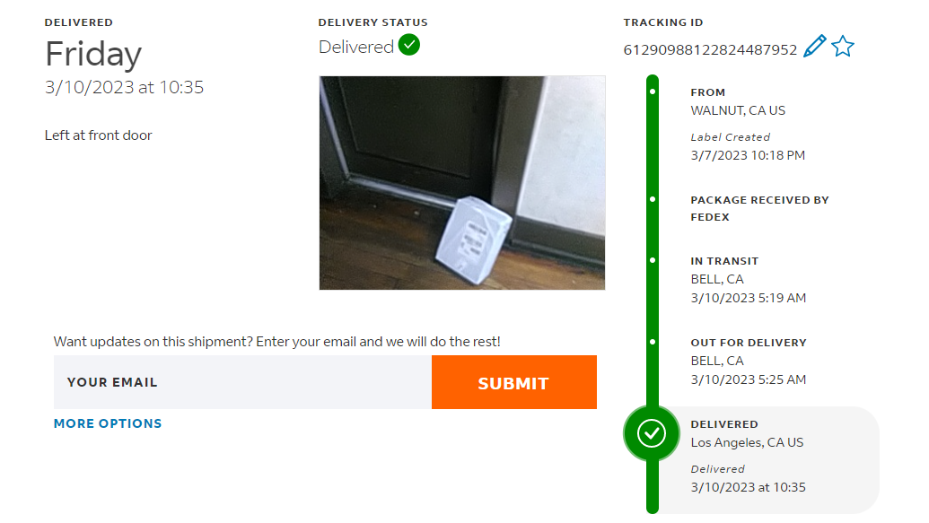The image size is (929, 523).
Task: Click the Delivered status text
Action: click(x=356, y=48)
